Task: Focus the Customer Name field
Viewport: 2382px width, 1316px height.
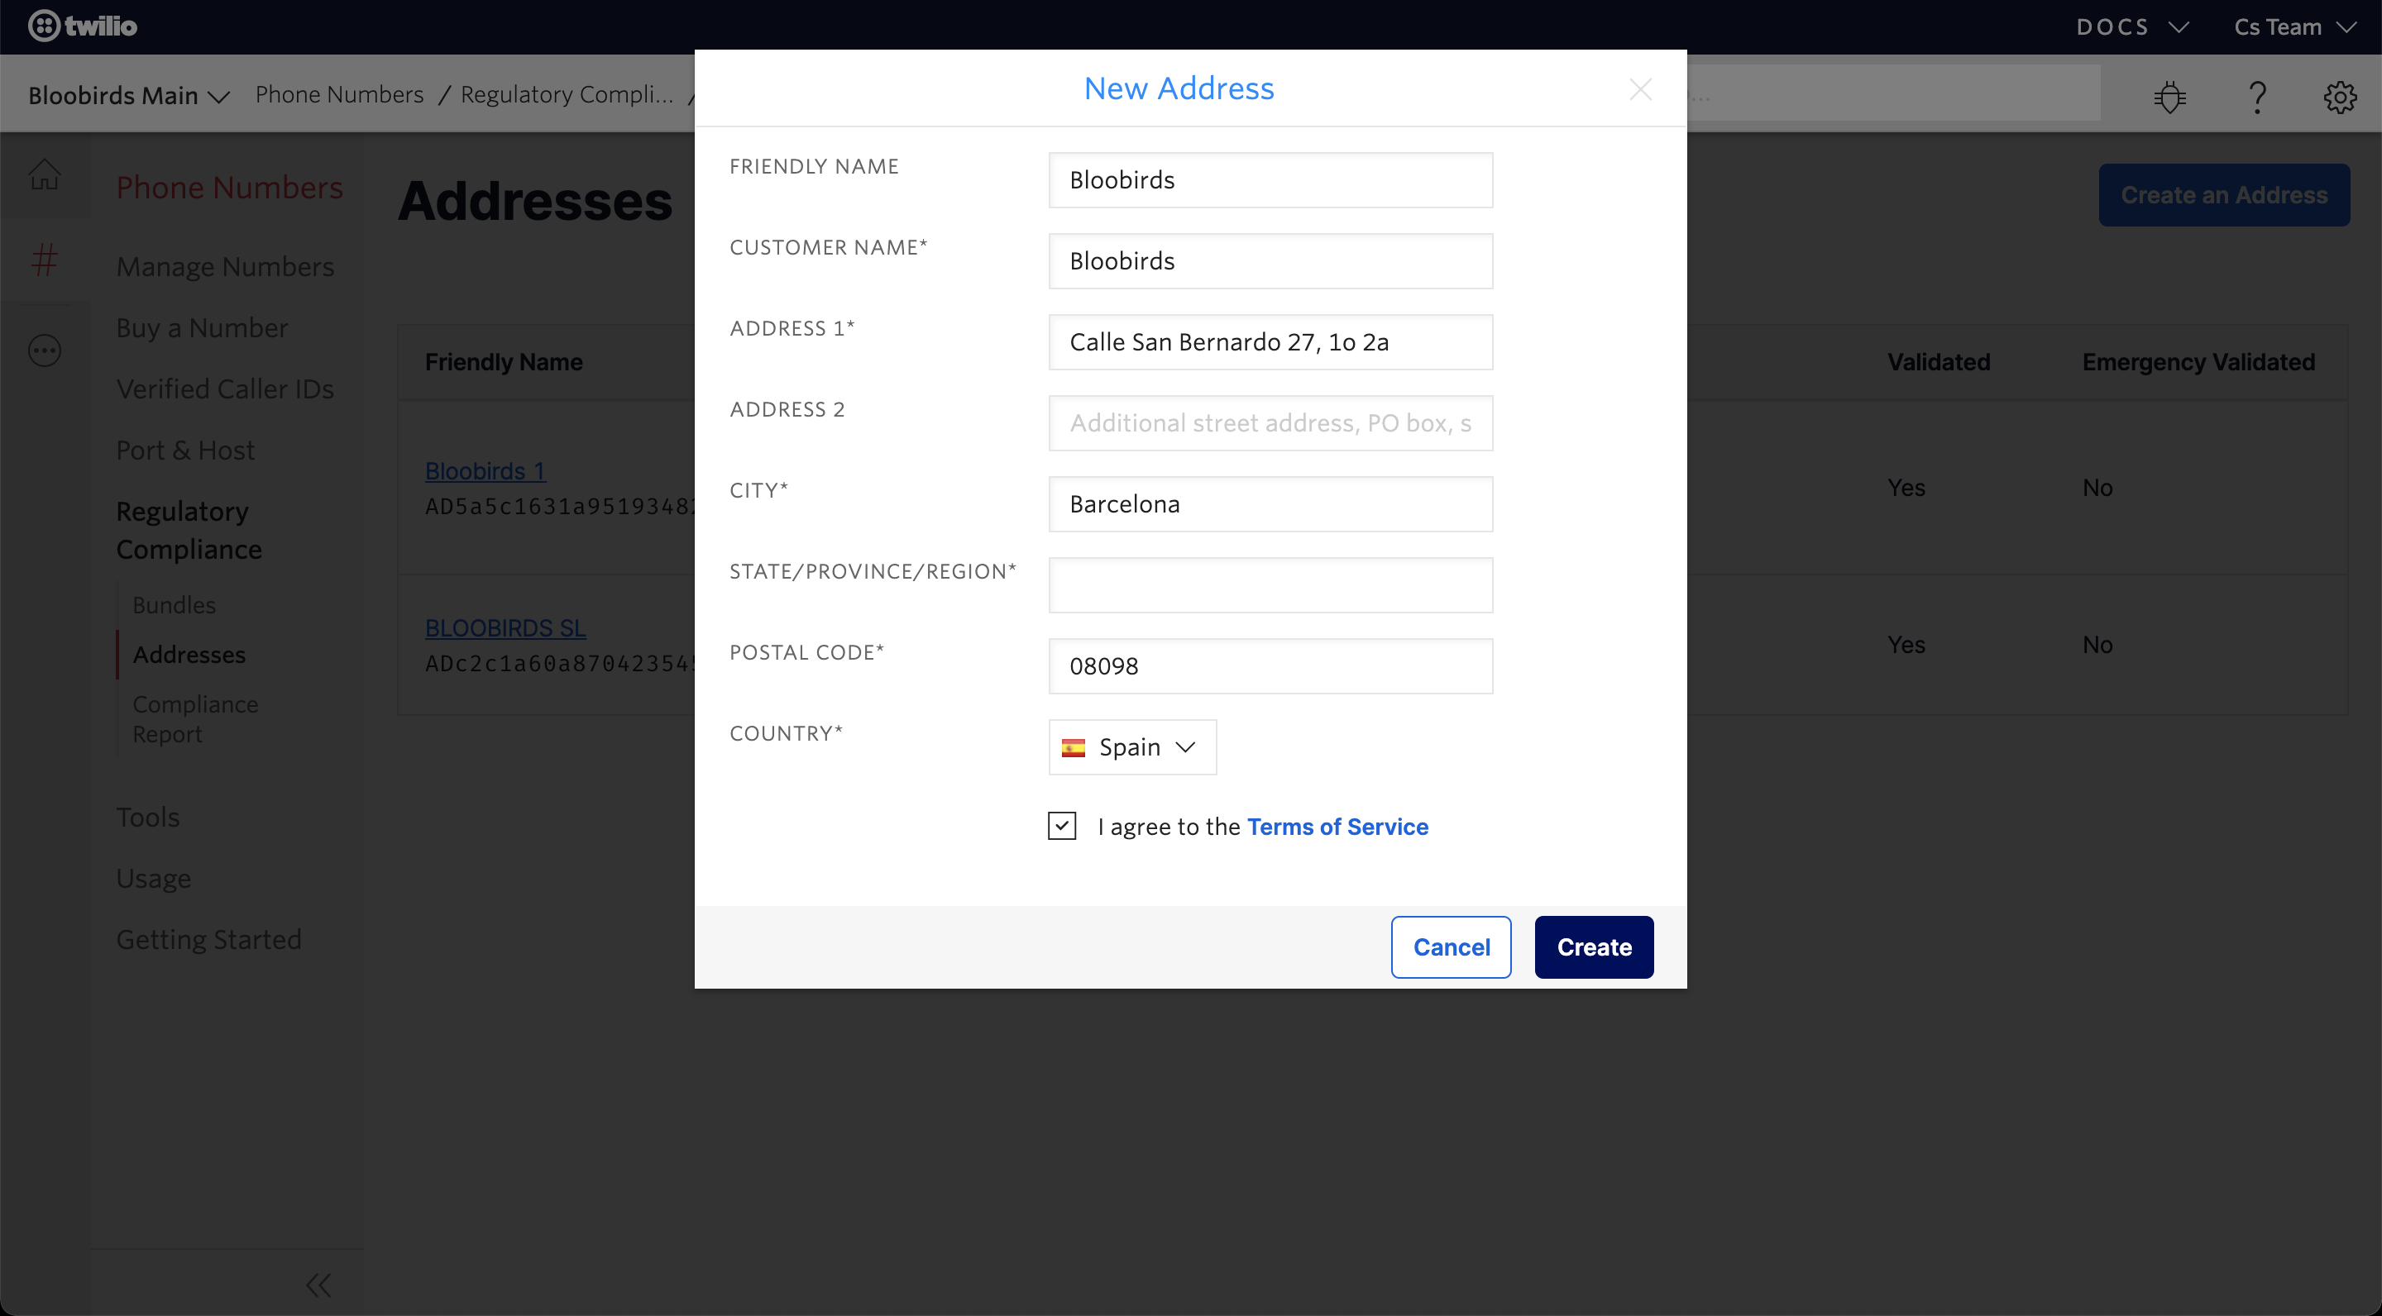Action: (1270, 260)
